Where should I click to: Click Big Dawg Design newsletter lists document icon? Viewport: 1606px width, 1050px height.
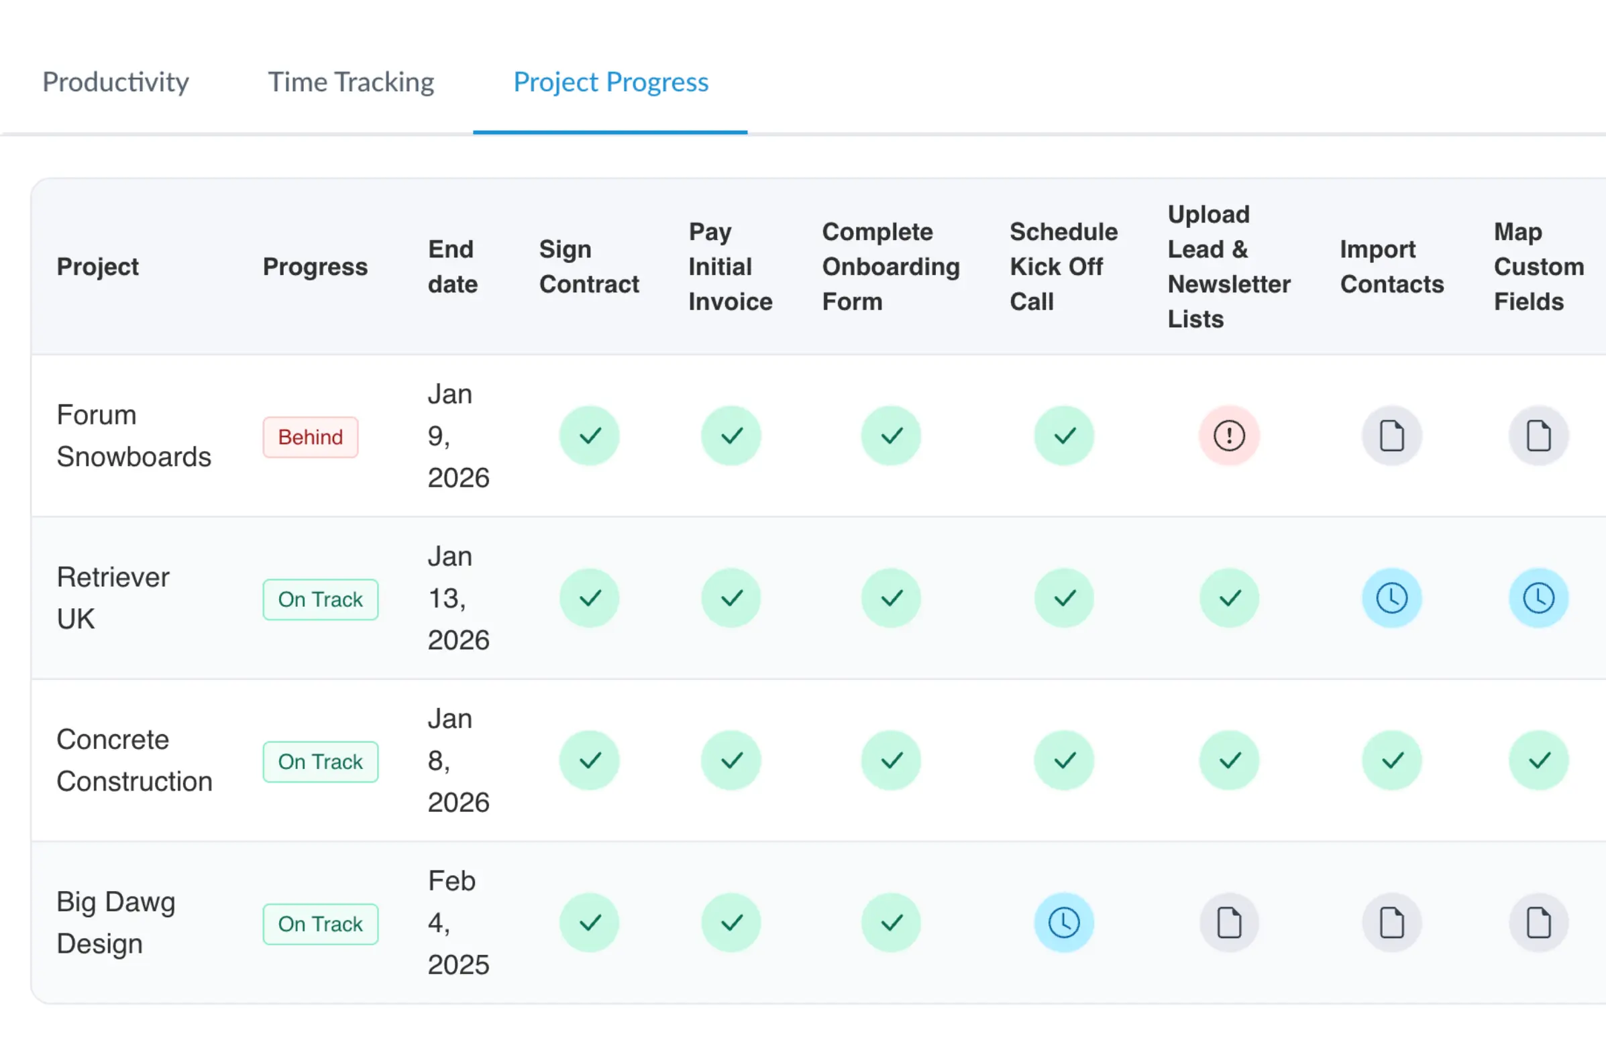pos(1229,923)
